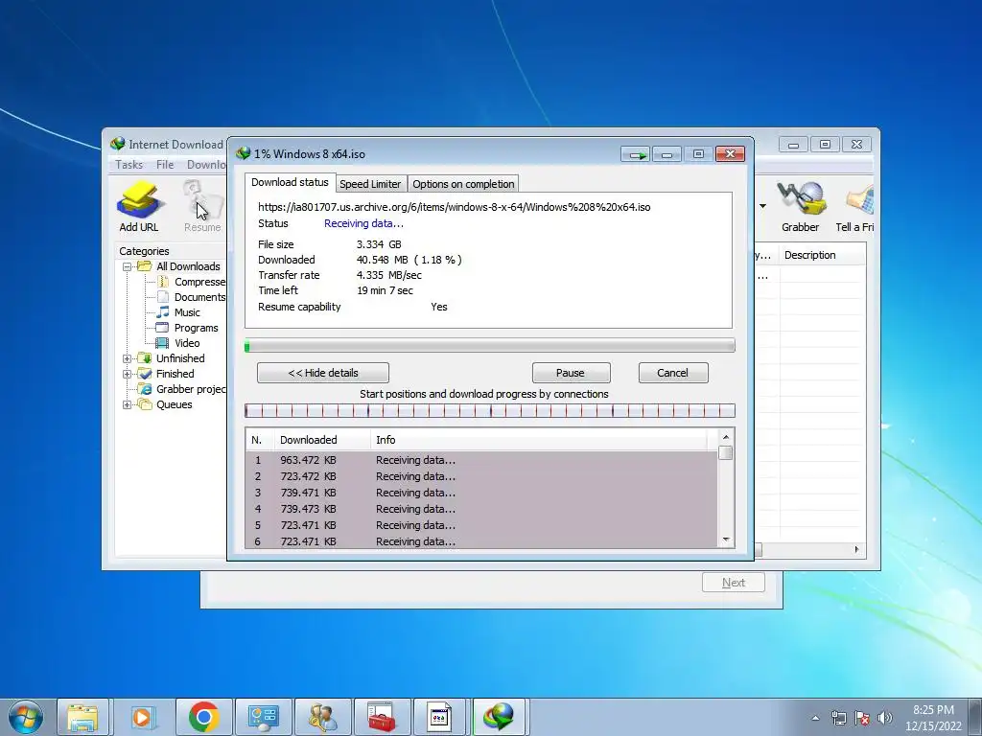Click the Resume toolbar icon
Screen dimensions: 982x736
[202, 206]
